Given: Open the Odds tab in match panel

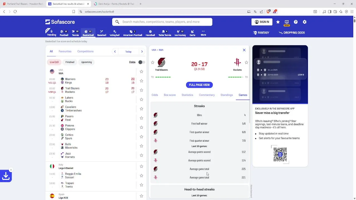Looking at the screenshot, I should (x=155, y=95).
